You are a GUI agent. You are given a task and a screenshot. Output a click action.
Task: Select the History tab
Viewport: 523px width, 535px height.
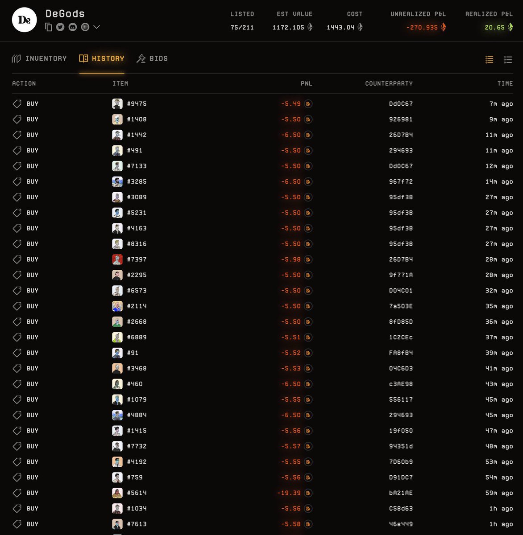(102, 58)
